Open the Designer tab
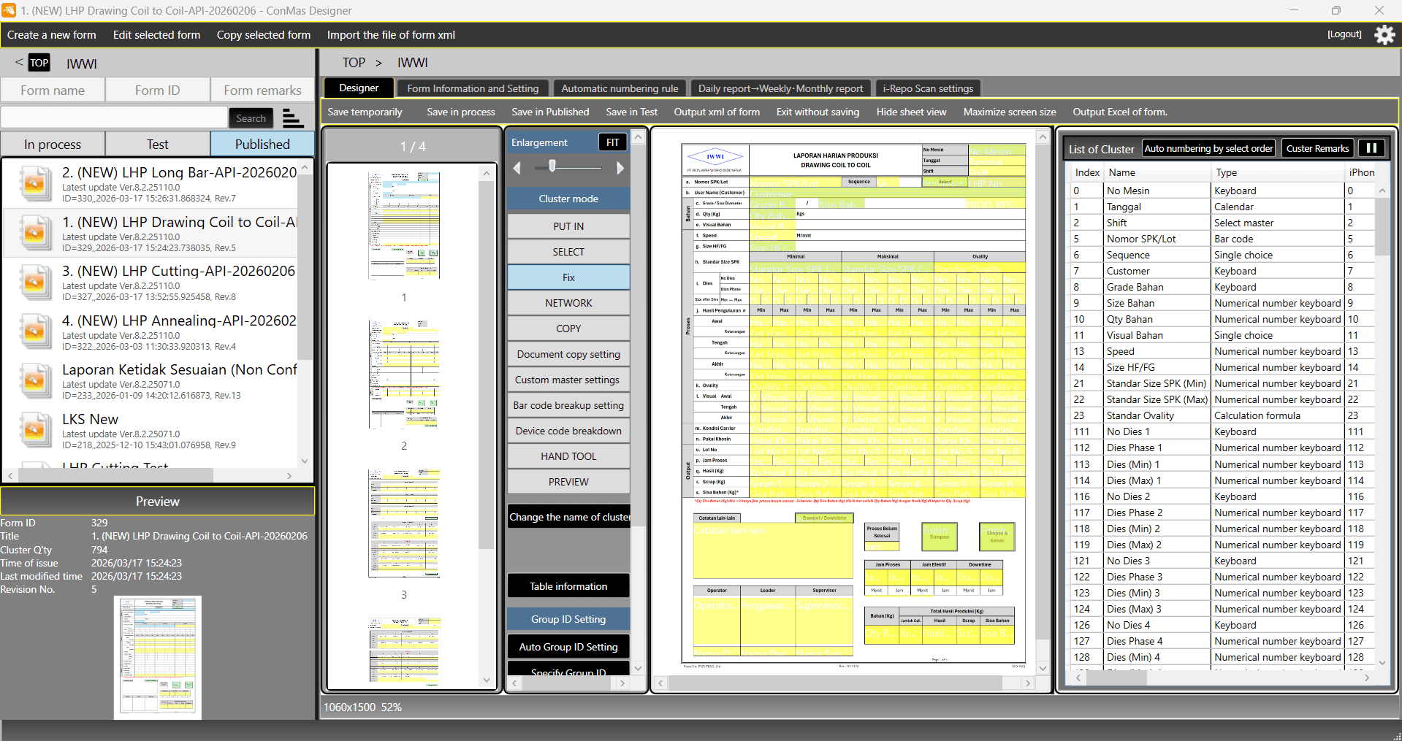 pos(359,88)
